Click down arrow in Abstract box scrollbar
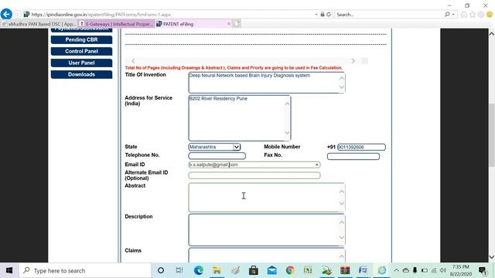This screenshot has height=278, width=495. pos(342,203)
